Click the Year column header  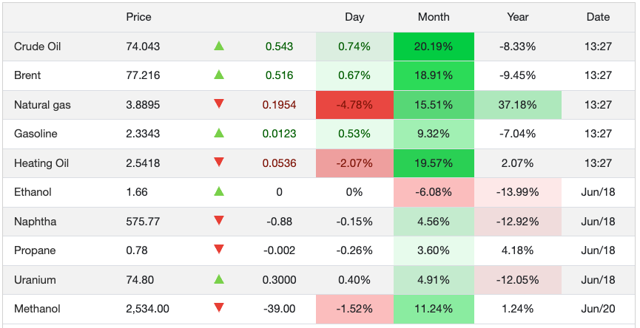pyautogui.click(x=517, y=17)
